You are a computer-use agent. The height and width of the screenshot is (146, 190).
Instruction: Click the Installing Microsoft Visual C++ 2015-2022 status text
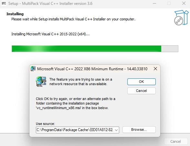point(50,34)
